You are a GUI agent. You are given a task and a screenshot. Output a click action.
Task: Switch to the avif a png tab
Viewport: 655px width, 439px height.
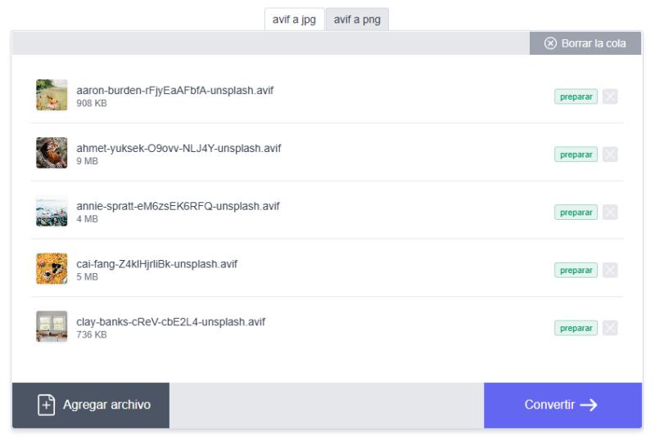coord(356,20)
